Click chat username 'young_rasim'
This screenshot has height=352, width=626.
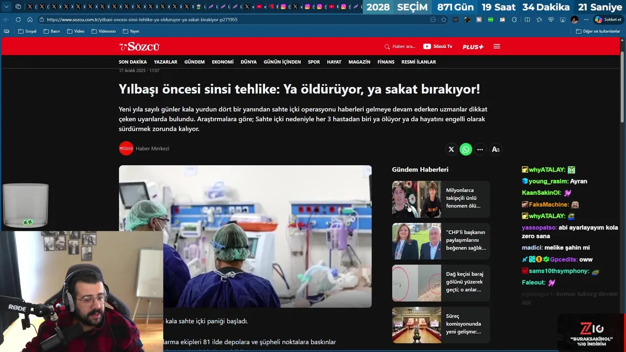coord(548,181)
